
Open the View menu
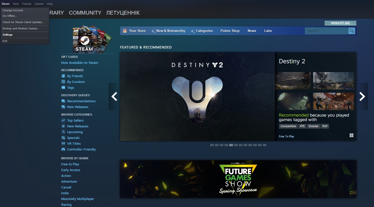click(x=16, y=4)
